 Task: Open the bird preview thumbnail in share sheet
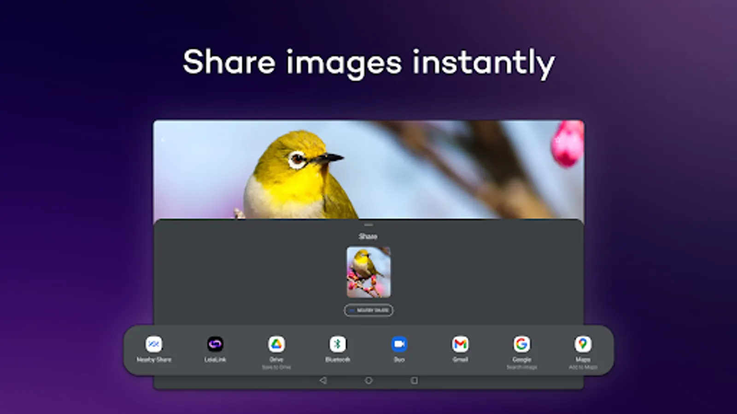(368, 272)
